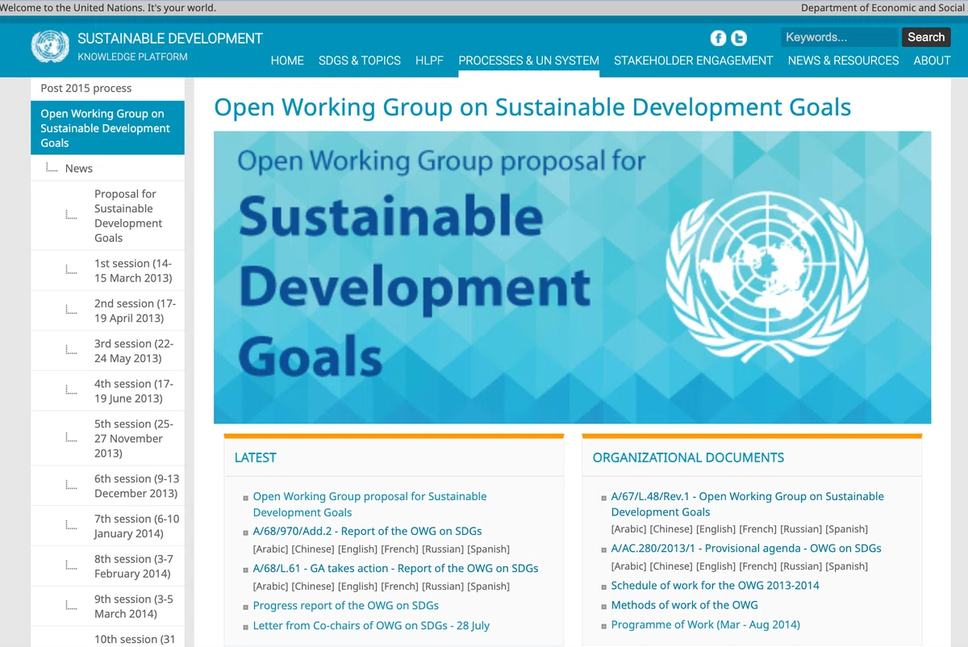Open 2nd session (17-19 April 2013)
The image size is (968, 647).
135,311
